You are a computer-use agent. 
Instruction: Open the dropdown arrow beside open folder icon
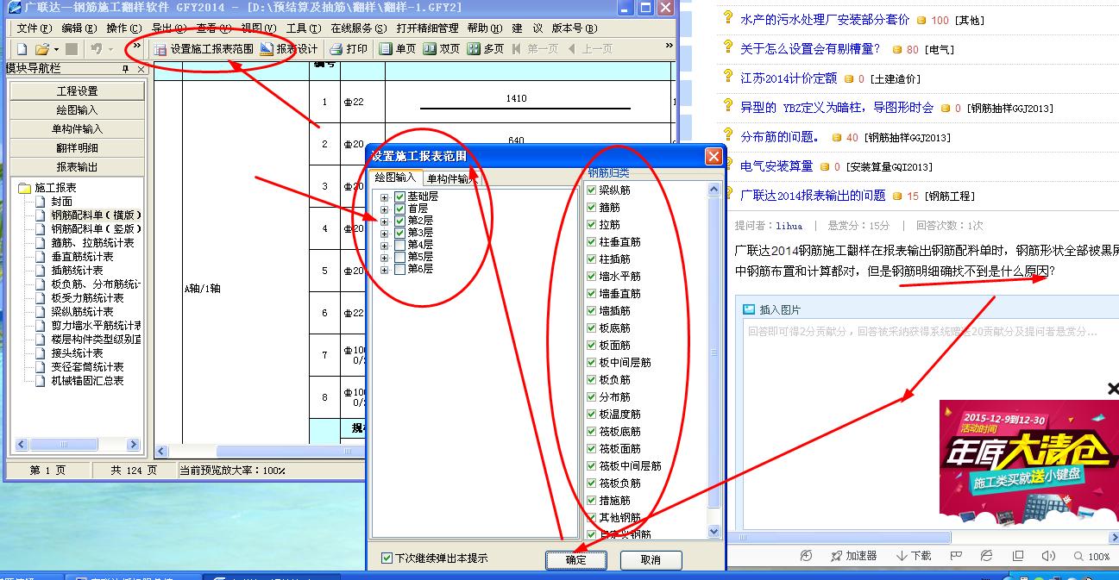(56, 50)
